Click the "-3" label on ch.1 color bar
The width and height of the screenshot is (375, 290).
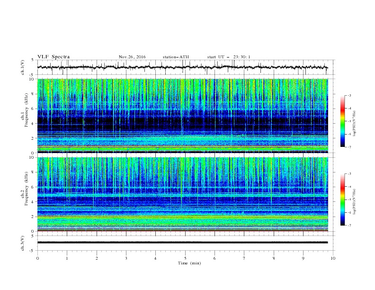click(349, 95)
